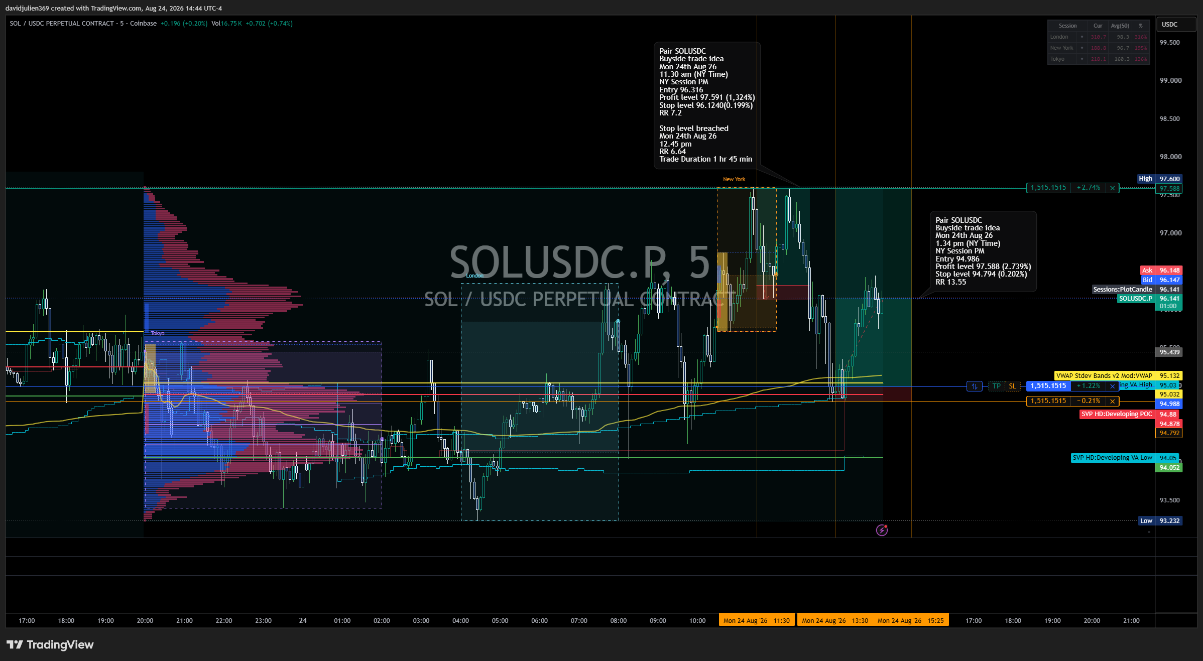The image size is (1203, 661).
Task: Click the reverse position arrows icon
Action: (974, 386)
